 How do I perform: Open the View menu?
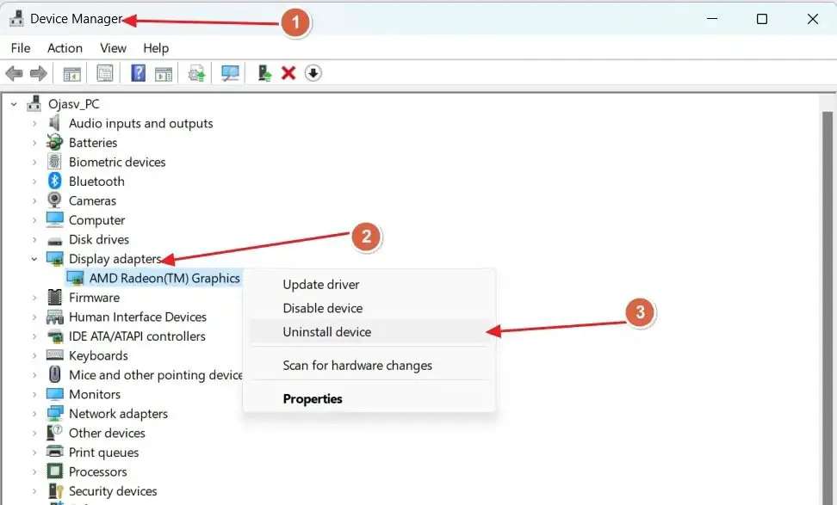coord(113,48)
